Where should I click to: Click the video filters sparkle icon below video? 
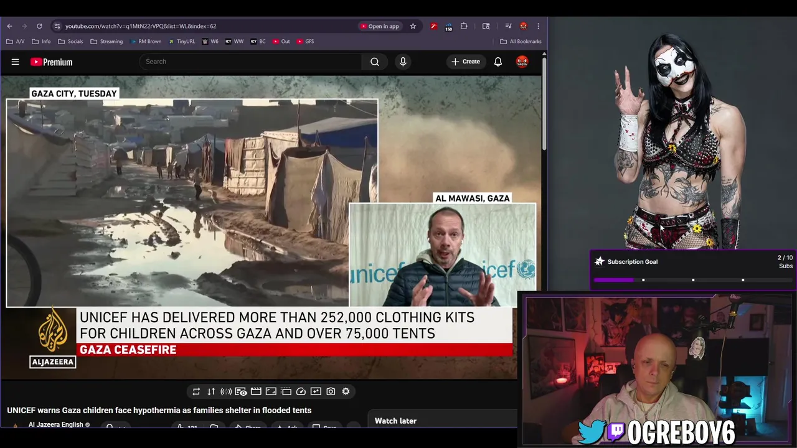[x=316, y=391]
